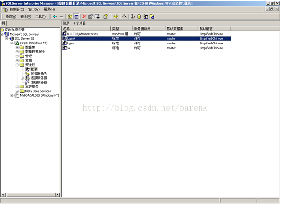281x206 pixels.
Task: Expand the 数据转换服务 folder node
Action: (17, 52)
